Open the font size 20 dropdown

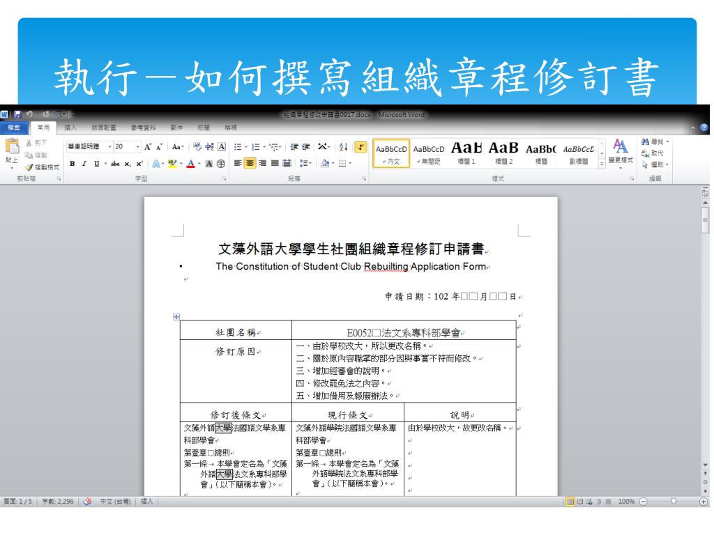coord(138,146)
